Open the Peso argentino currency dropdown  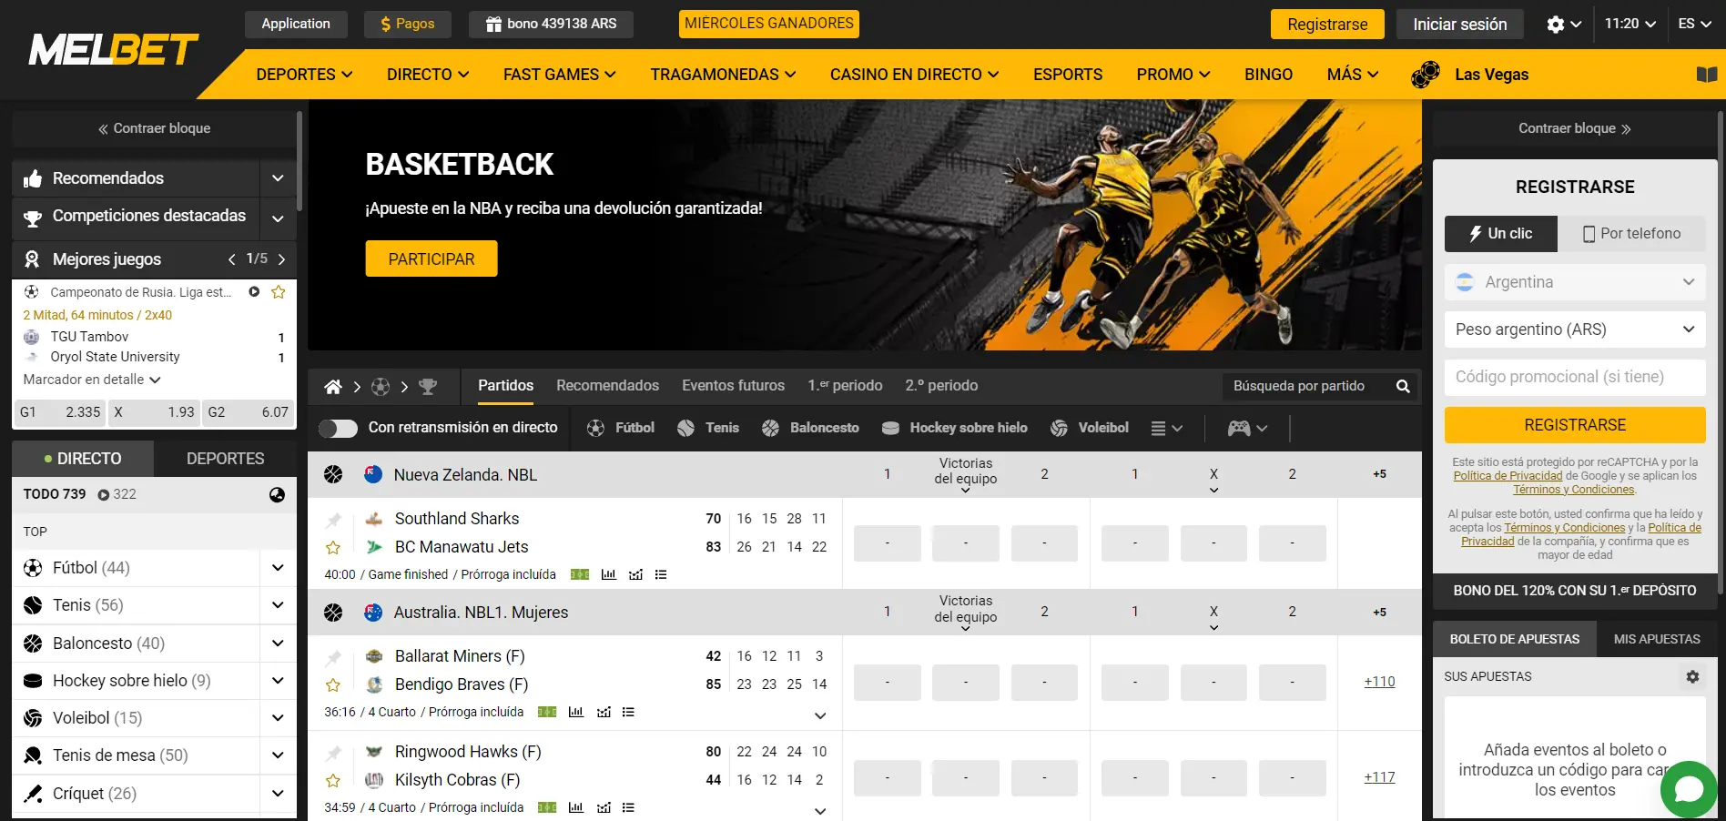1574,329
